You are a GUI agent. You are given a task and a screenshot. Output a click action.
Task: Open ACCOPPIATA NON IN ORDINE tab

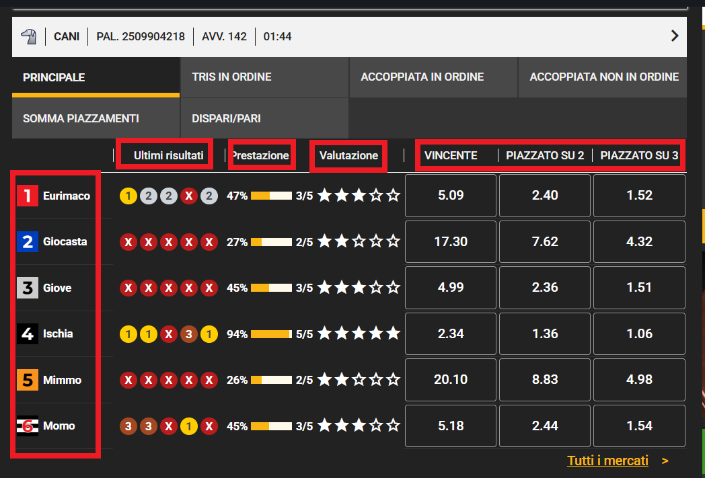pyautogui.click(x=603, y=77)
